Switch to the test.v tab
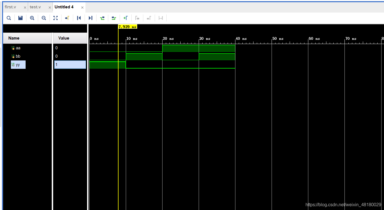This screenshot has height=210, width=384. 35,7
